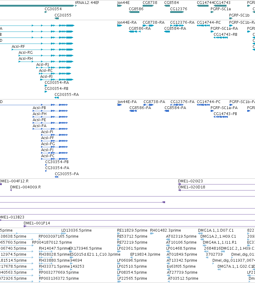Select the Acsl-RG transcript label
This screenshot has width=255, height=283.
click(x=25, y=52)
